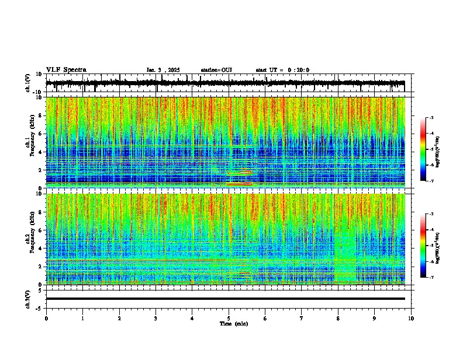Click the "-3" label on ch.1 colorbar
Image resolution: width=463 pixels, height=357 pixels.
coord(431,118)
